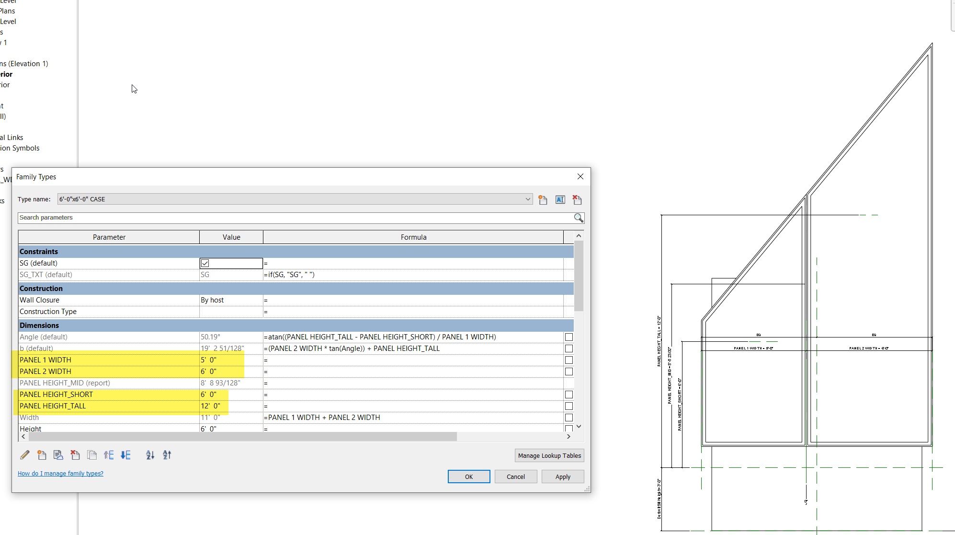Click the New Parameter icon
The image size is (955, 535).
click(42, 454)
